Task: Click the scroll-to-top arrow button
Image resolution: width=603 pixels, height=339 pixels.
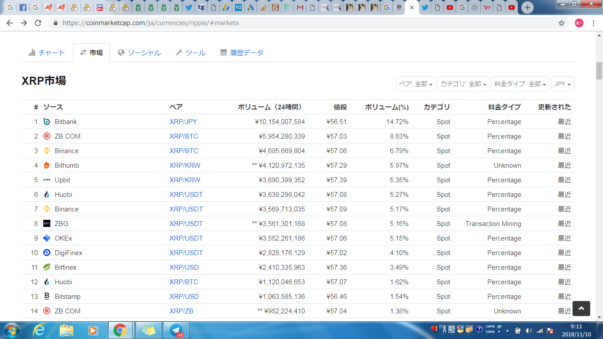Action: (x=581, y=309)
